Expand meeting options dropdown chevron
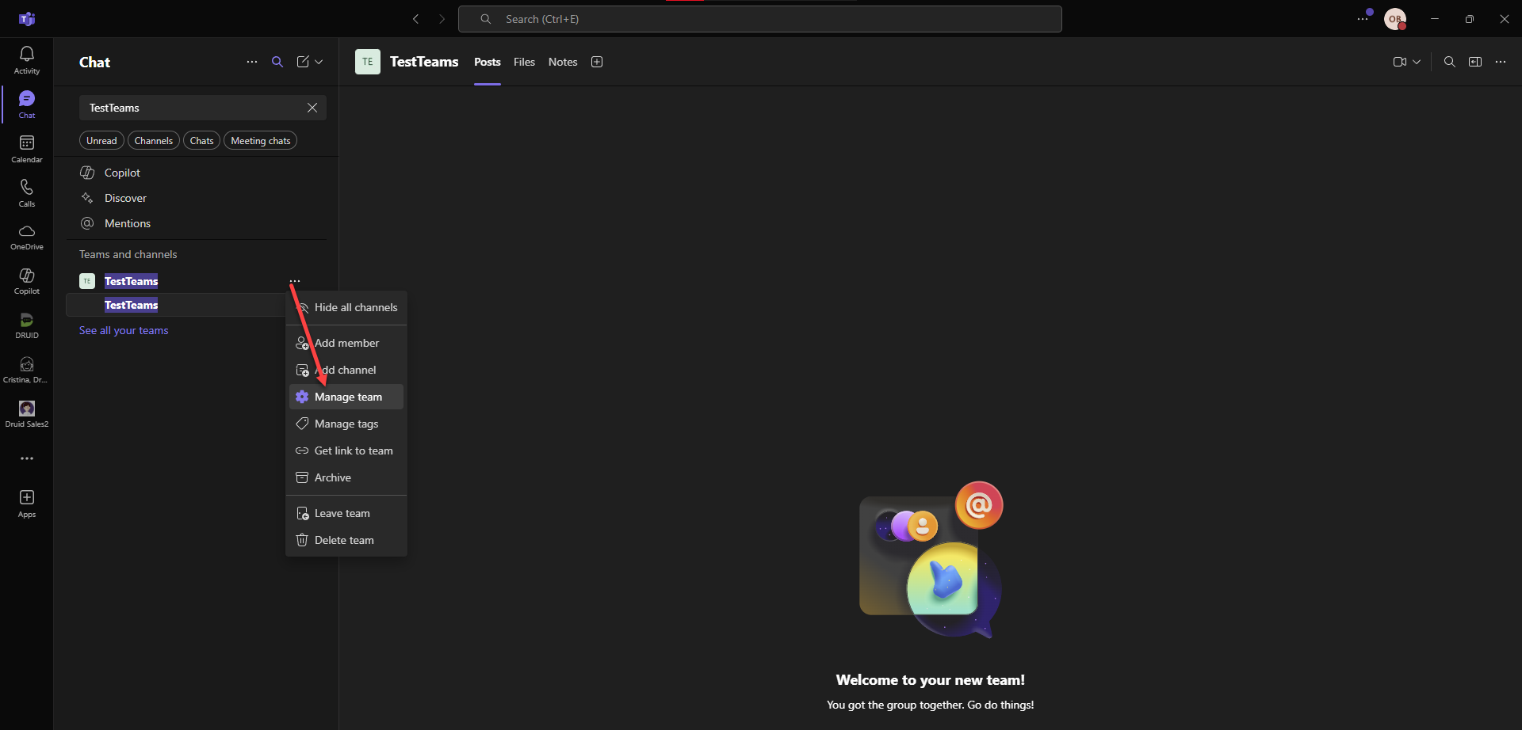1522x730 pixels. pos(1417,62)
